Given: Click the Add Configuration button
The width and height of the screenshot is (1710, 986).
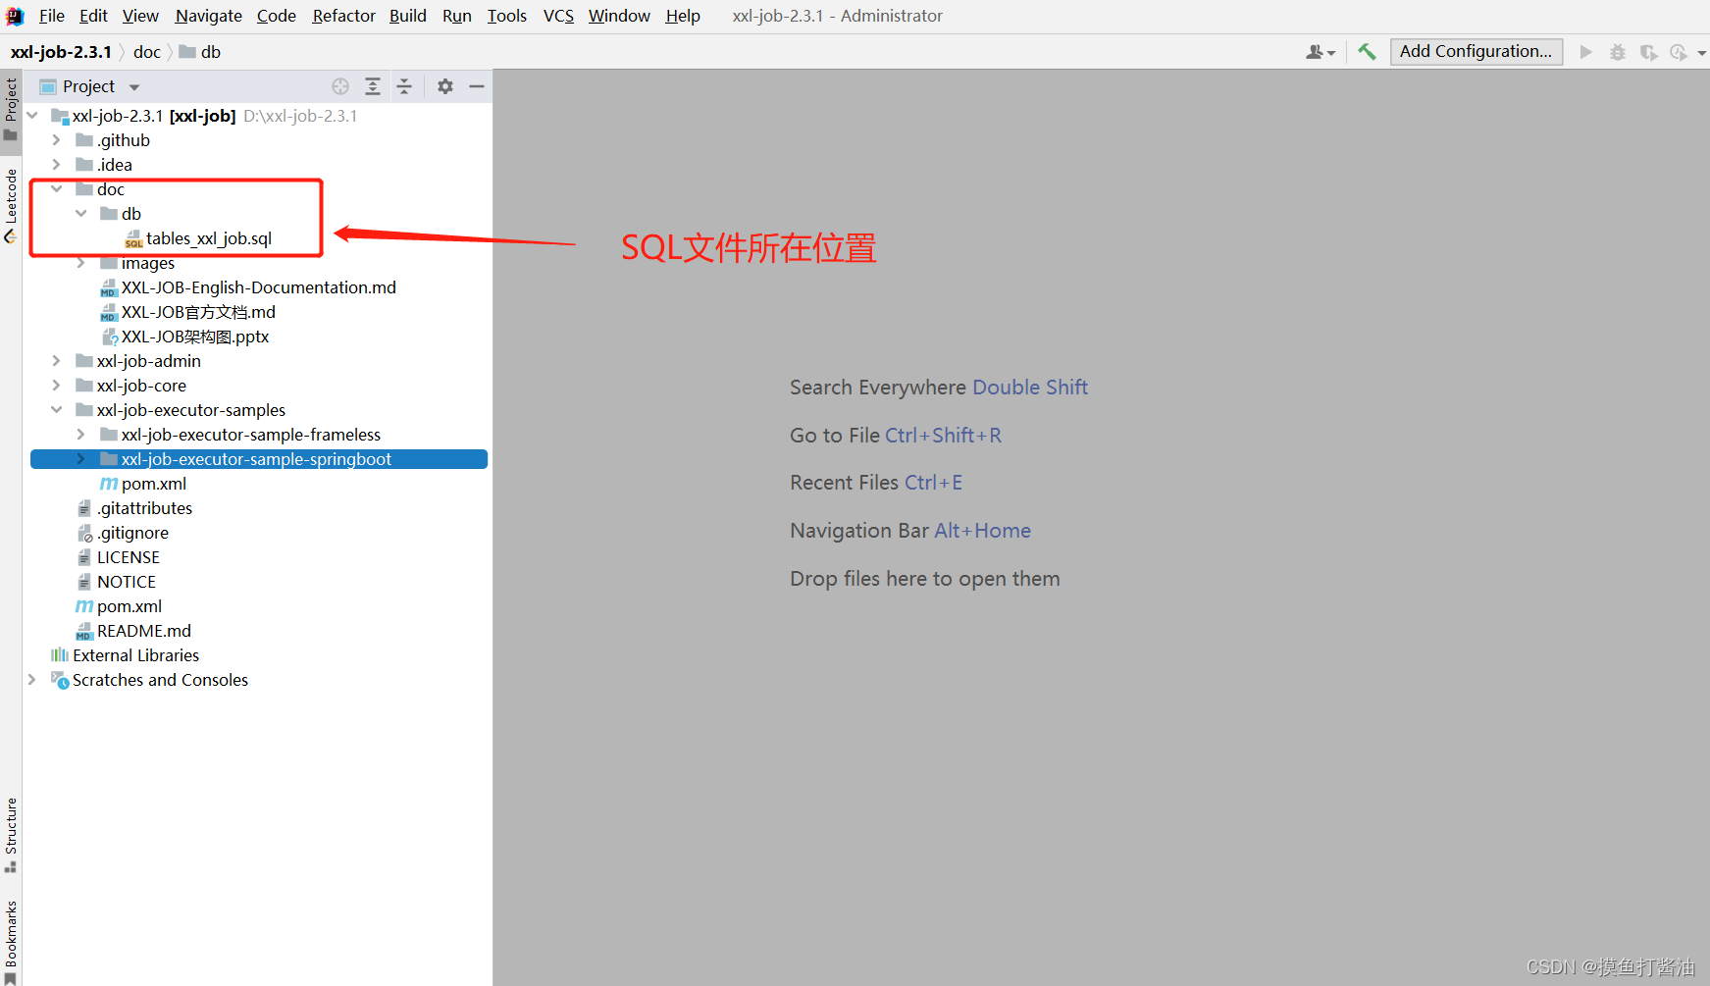Looking at the screenshot, I should tap(1476, 51).
